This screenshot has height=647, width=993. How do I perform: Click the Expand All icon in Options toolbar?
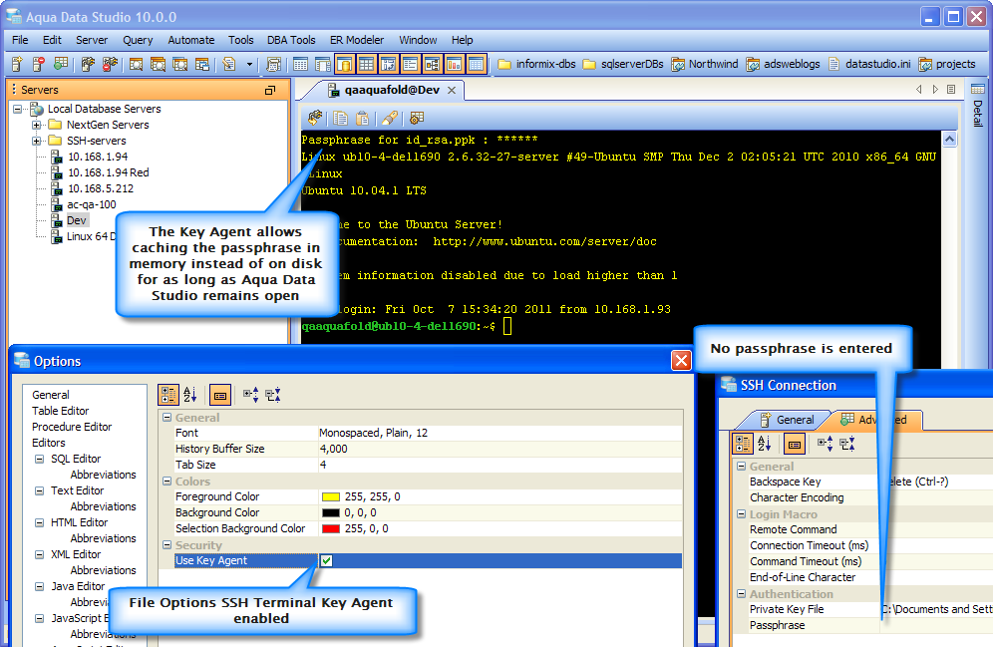click(251, 395)
